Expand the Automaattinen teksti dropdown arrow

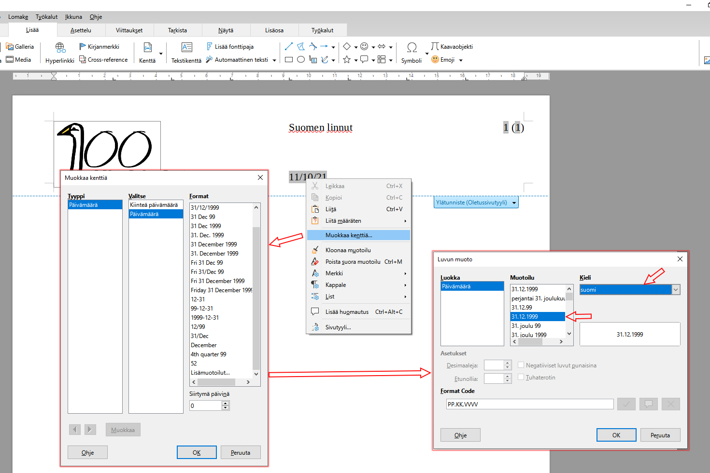274,60
